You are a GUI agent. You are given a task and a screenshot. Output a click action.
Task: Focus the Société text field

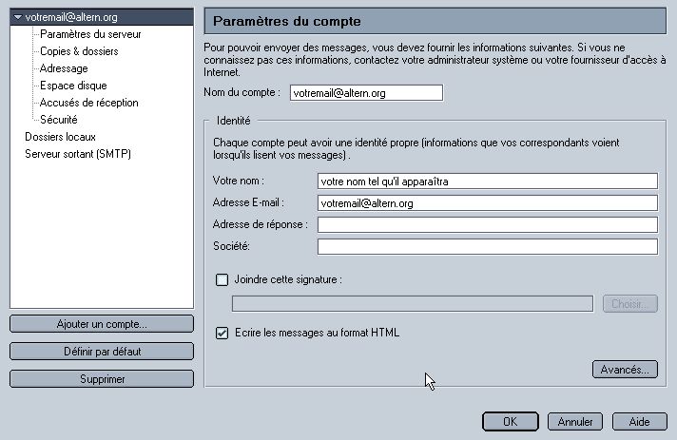(488, 247)
